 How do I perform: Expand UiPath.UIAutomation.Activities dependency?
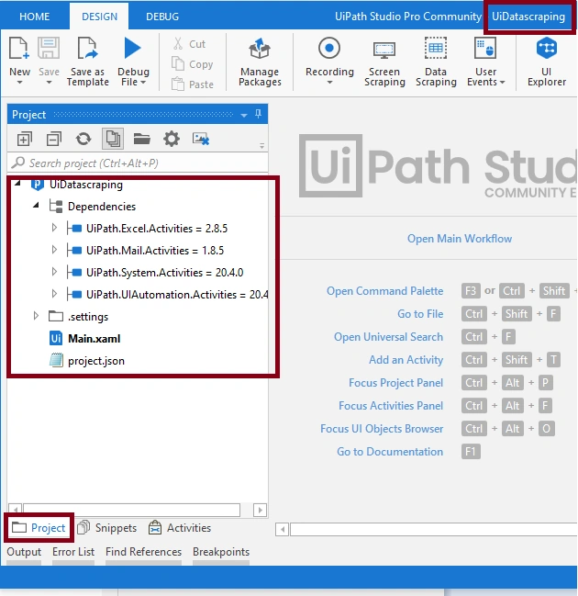click(54, 294)
